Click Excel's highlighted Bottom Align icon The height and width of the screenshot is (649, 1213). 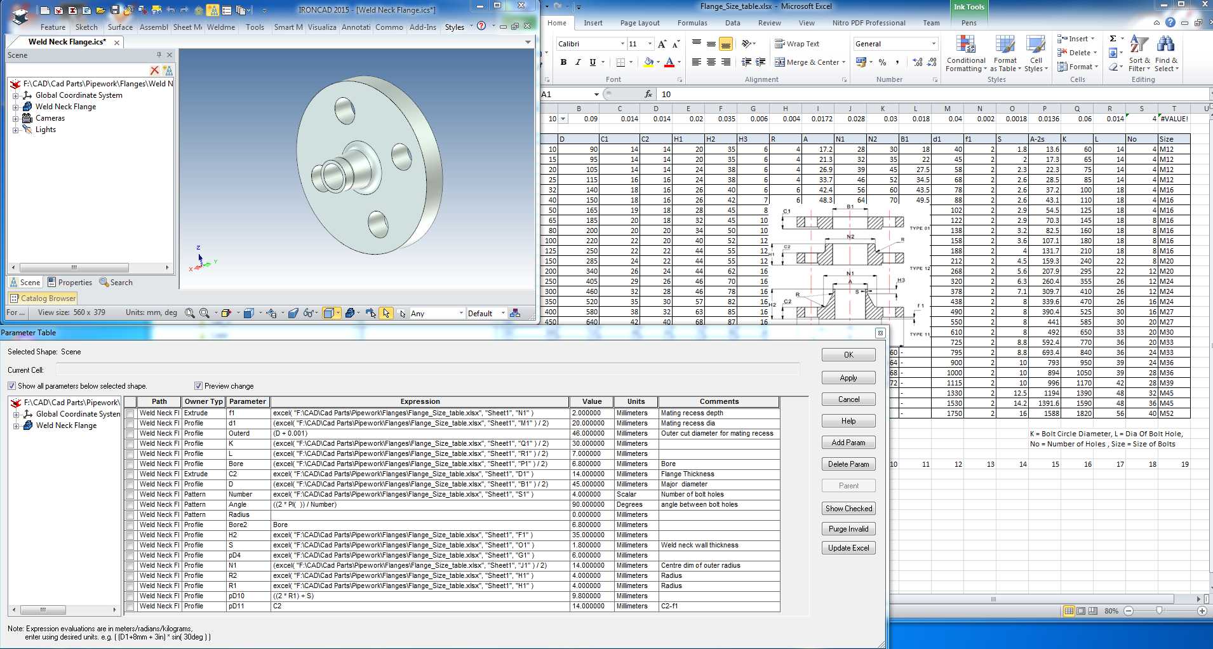(x=726, y=44)
